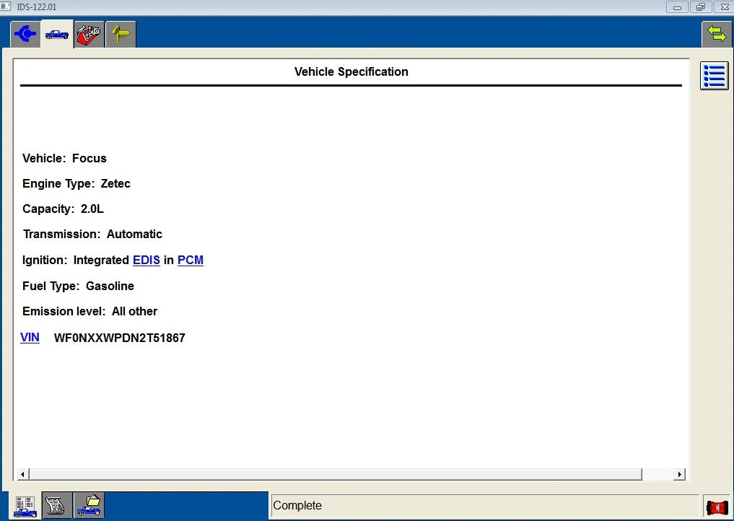Open the VIN hyperlink
The height and width of the screenshot is (521, 734).
pyautogui.click(x=30, y=337)
